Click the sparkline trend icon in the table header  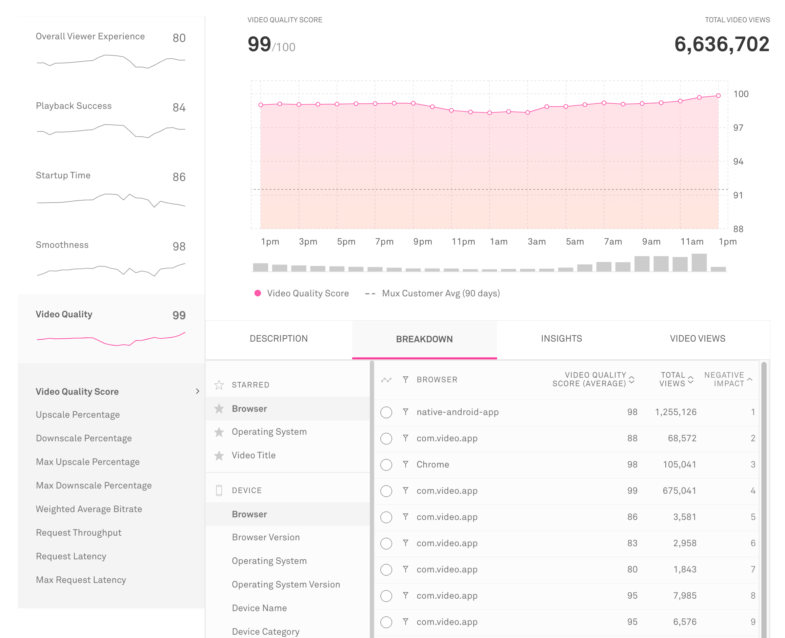(x=386, y=380)
